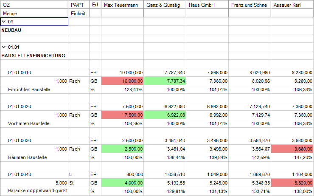The width and height of the screenshot is (314, 196).
Task: Click the PA/PT column header
Action: (x=78, y=5)
